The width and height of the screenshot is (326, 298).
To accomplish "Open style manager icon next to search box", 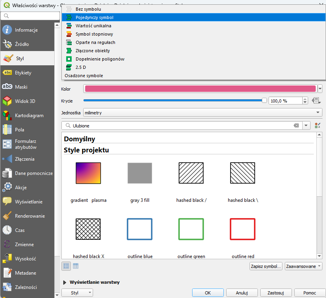I will click(317, 125).
